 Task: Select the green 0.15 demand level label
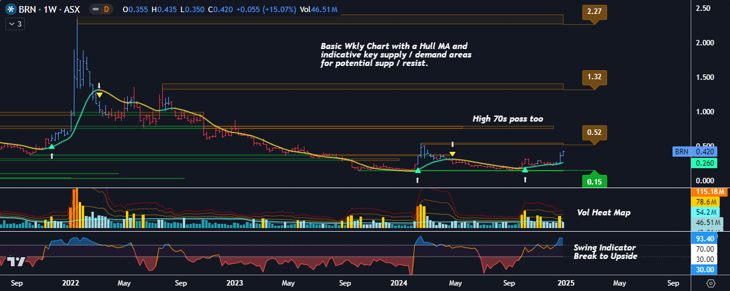click(594, 180)
